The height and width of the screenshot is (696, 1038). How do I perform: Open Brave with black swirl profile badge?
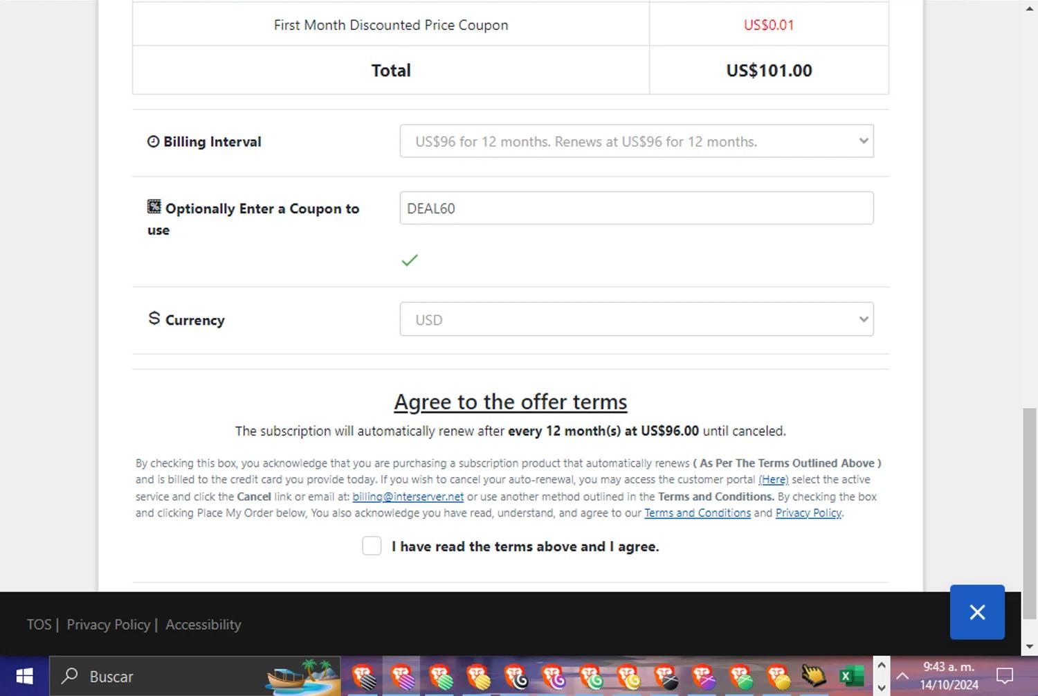point(515,677)
